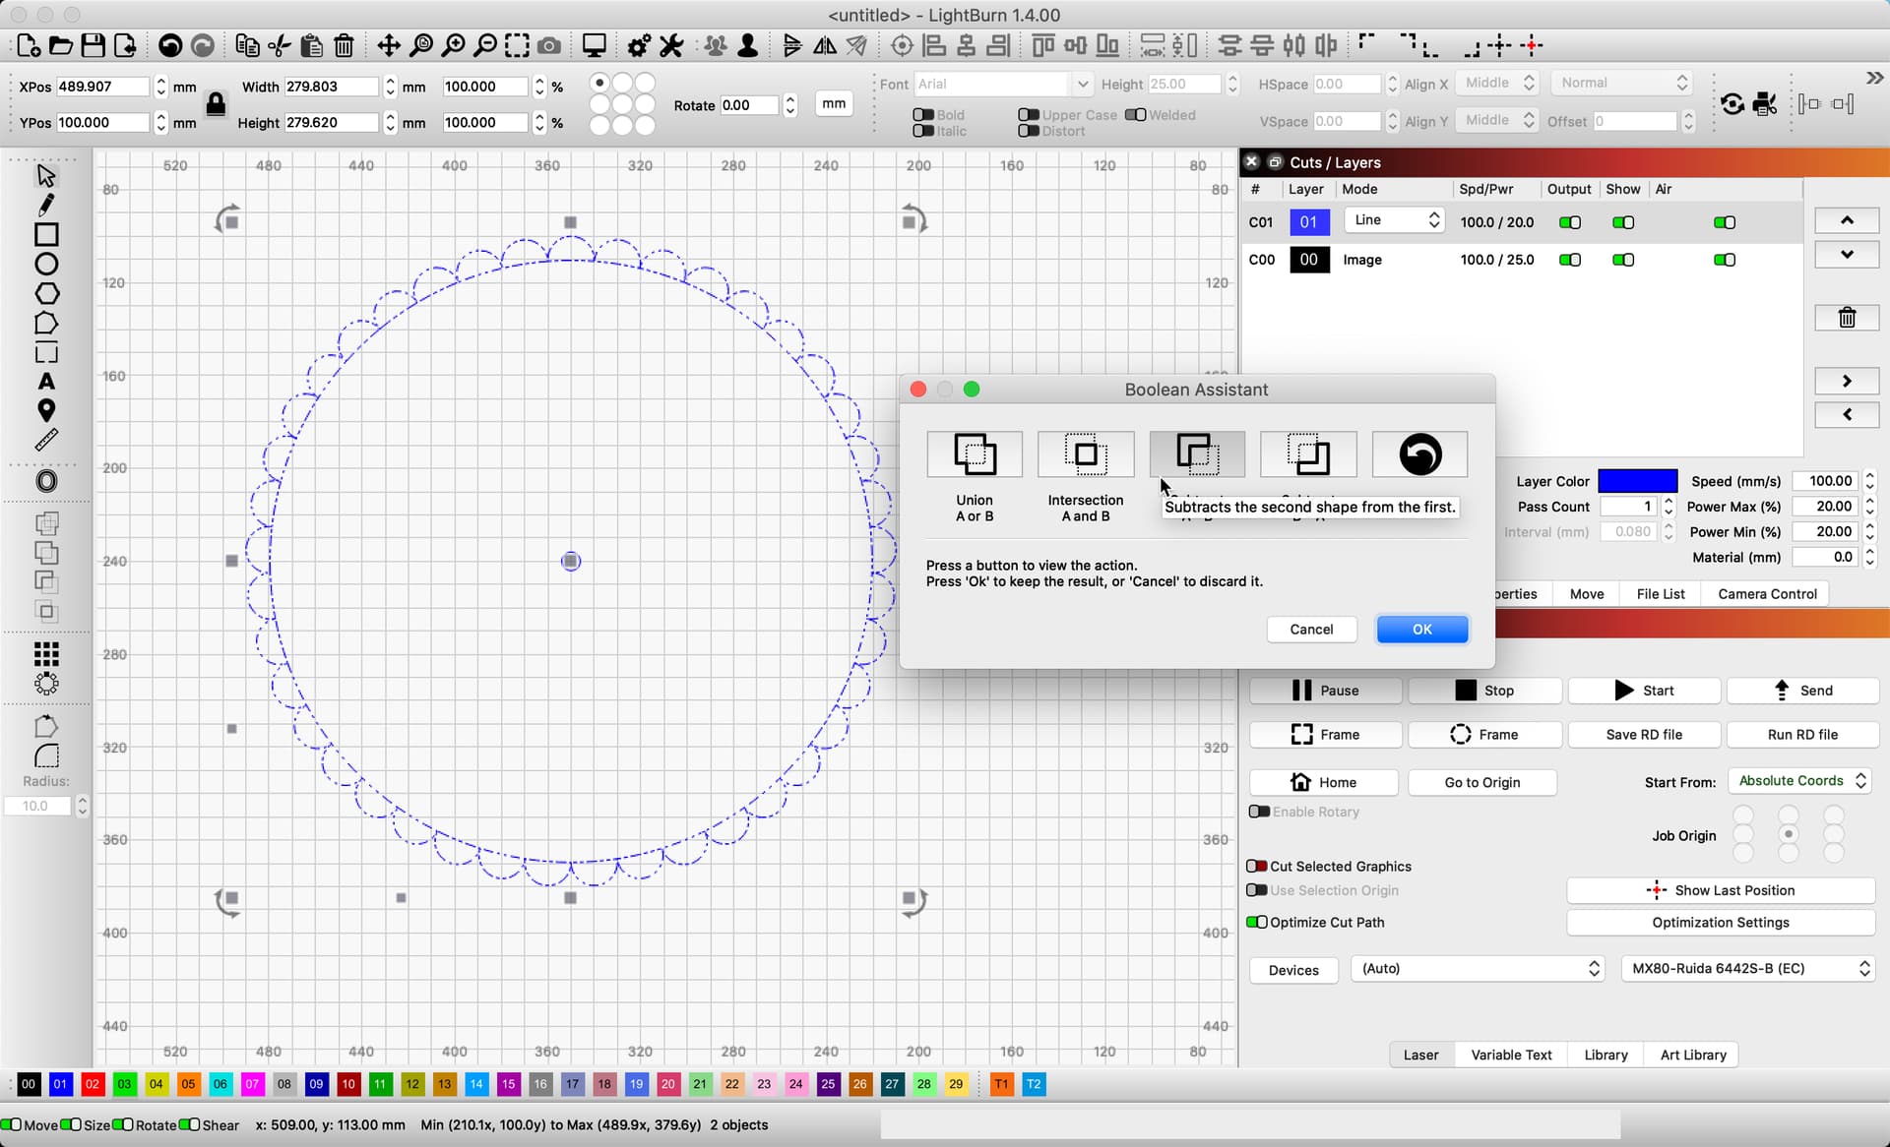Disable the Optimize Cut Path toggle
Image resolution: width=1890 pixels, height=1147 pixels.
click(x=1258, y=922)
